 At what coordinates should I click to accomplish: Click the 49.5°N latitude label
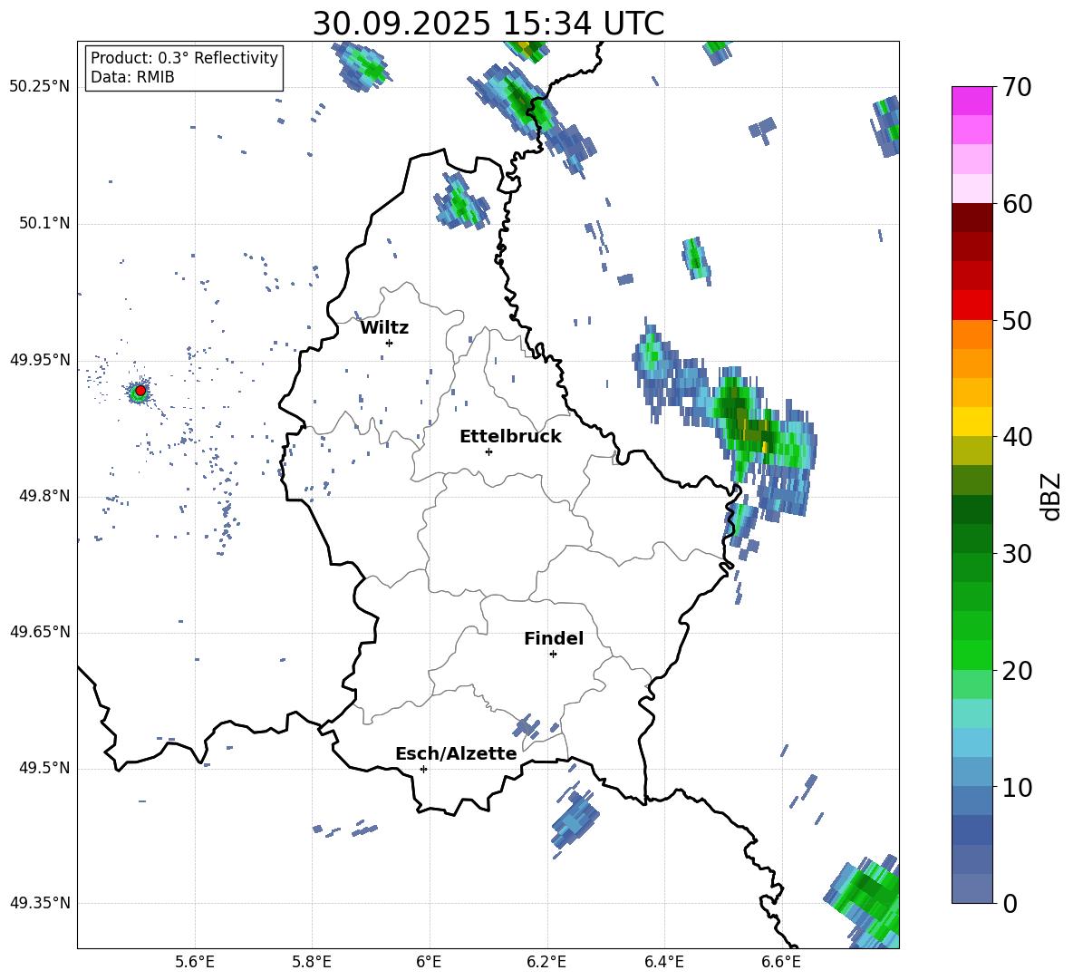coord(43,768)
